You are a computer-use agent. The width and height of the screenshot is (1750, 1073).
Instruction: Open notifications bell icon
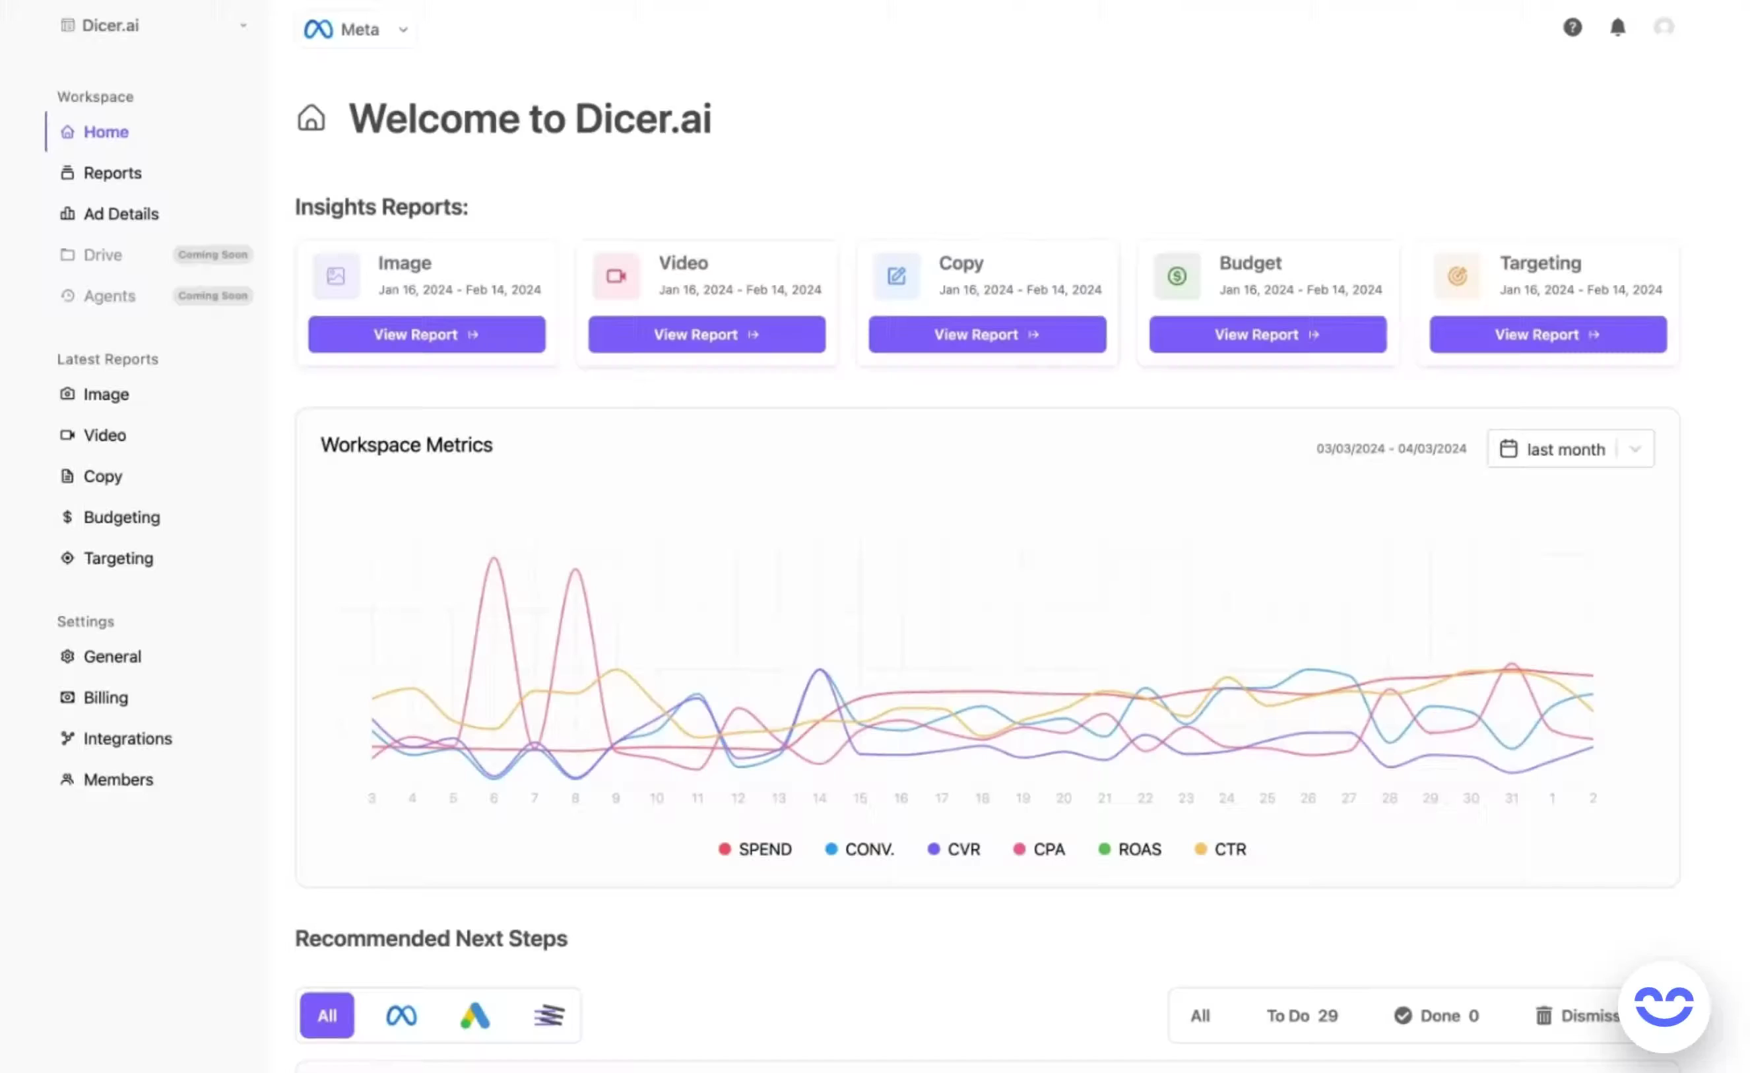tap(1617, 27)
